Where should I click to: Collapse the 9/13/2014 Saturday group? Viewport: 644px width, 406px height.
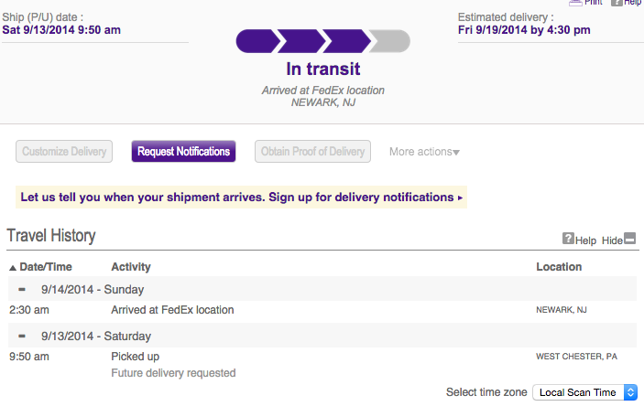pos(22,335)
